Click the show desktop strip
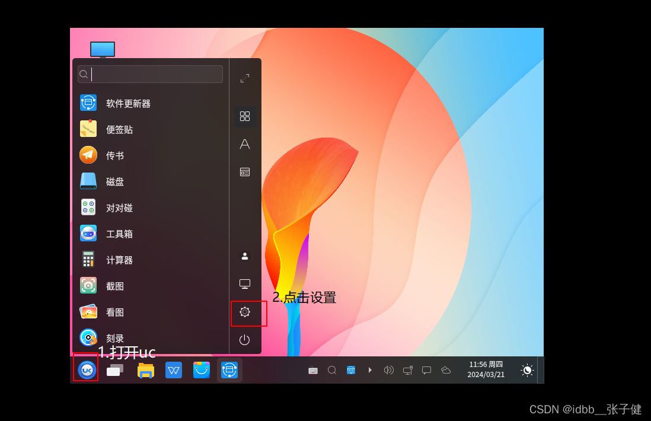The width and height of the screenshot is (651, 421). tap(541, 370)
